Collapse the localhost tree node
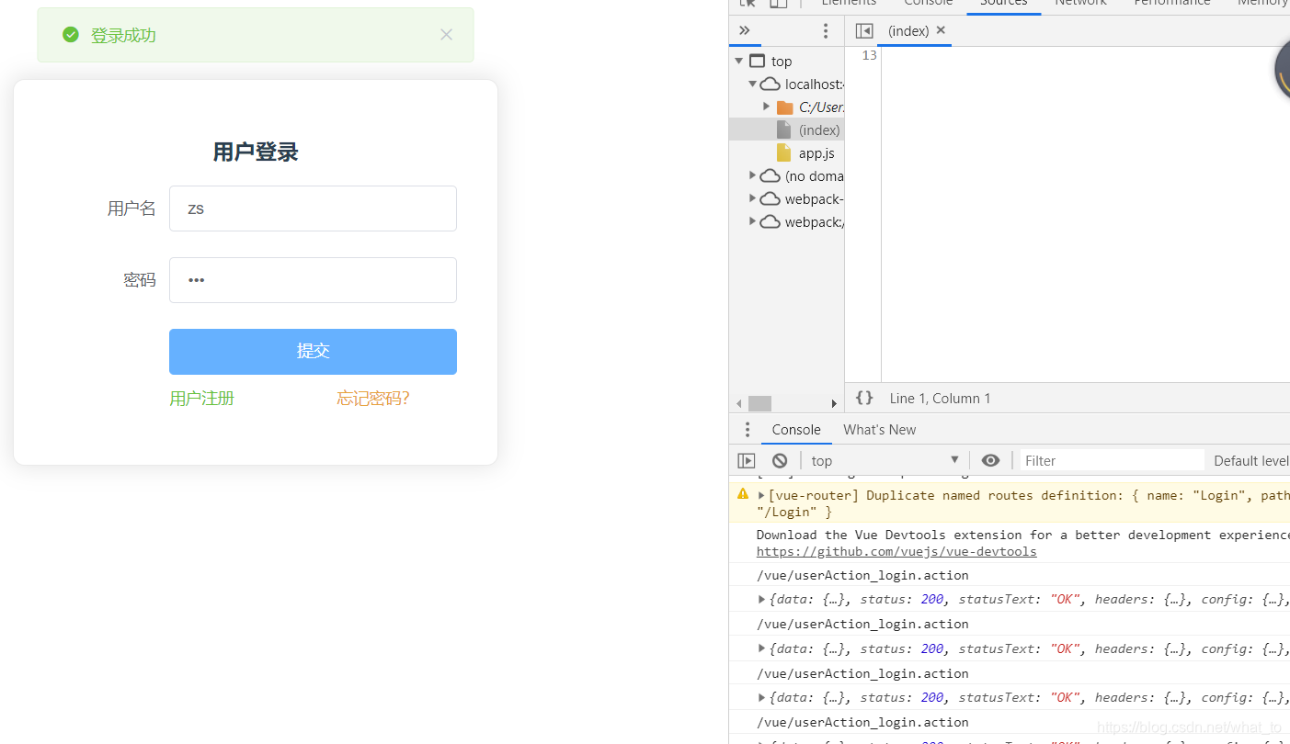1290x744 pixels. [x=753, y=84]
